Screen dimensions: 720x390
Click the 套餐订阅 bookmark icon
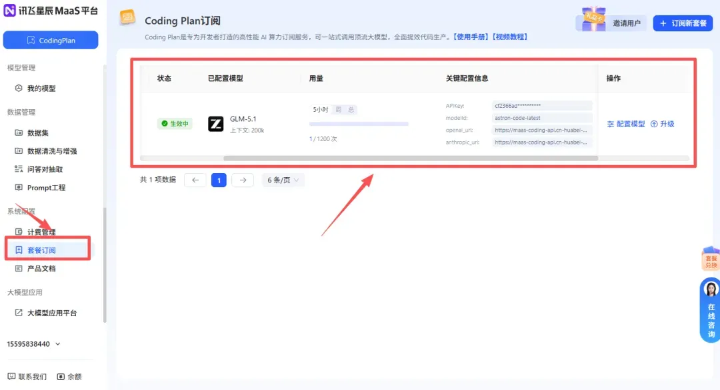click(19, 250)
